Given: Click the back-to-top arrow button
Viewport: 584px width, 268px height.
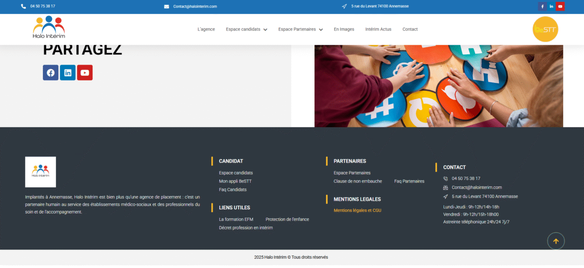Looking at the screenshot, I should point(556,241).
